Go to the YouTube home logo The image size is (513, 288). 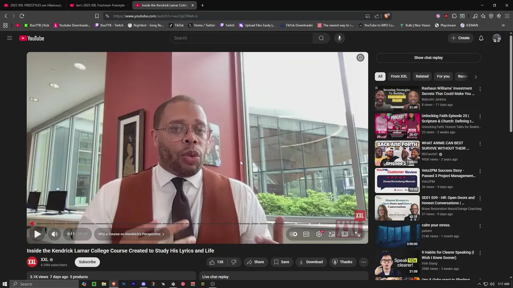pyautogui.click(x=32, y=38)
